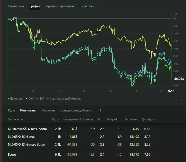Select the "Сила руки" tab
The image size is (186, 162).
87,6
